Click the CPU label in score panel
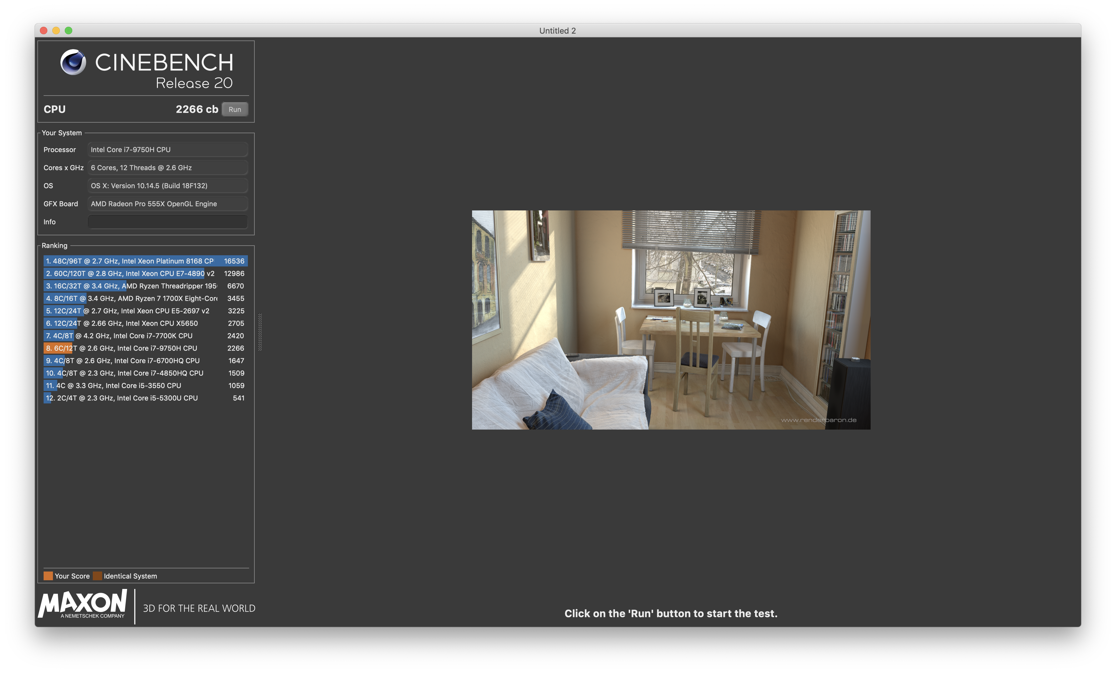Image resolution: width=1116 pixels, height=673 pixels. pos(54,110)
